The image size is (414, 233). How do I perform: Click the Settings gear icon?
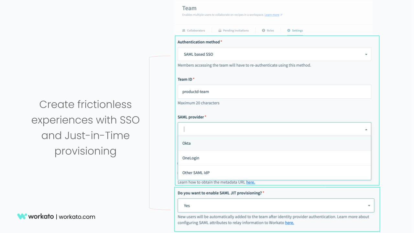click(x=289, y=30)
